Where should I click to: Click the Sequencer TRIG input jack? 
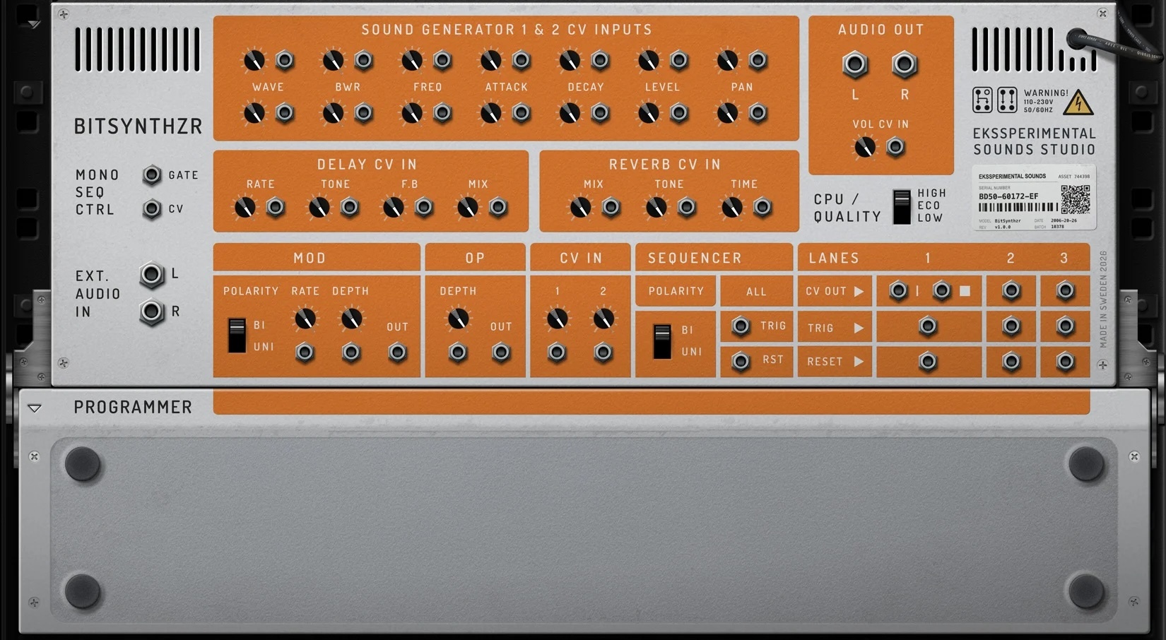coord(741,326)
